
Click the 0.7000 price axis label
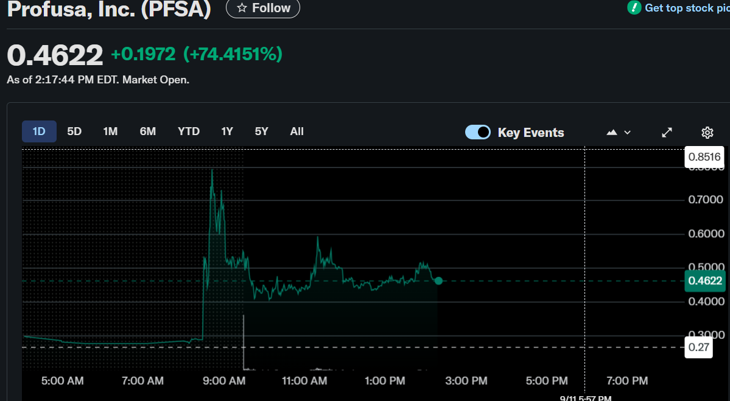pyautogui.click(x=706, y=200)
